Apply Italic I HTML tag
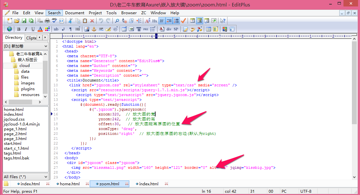The width and height of the screenshot is (360, 195). (x=26, y=29)
